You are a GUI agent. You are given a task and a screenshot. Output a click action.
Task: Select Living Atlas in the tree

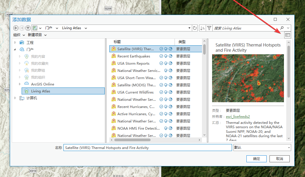[x=63, y=91]
